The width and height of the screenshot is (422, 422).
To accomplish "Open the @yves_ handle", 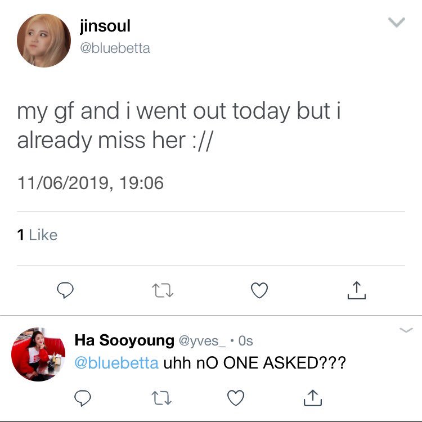I will click(202, 341).
